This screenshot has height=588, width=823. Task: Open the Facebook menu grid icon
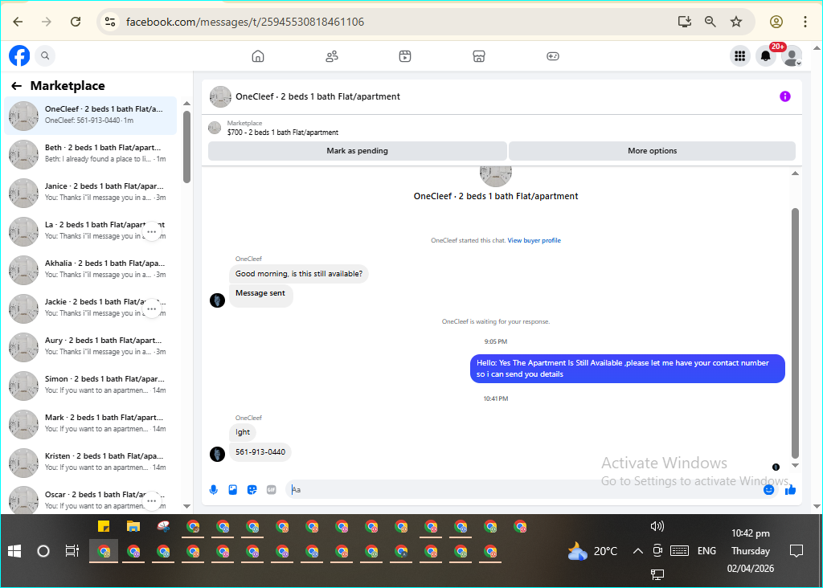coord(739,55)
